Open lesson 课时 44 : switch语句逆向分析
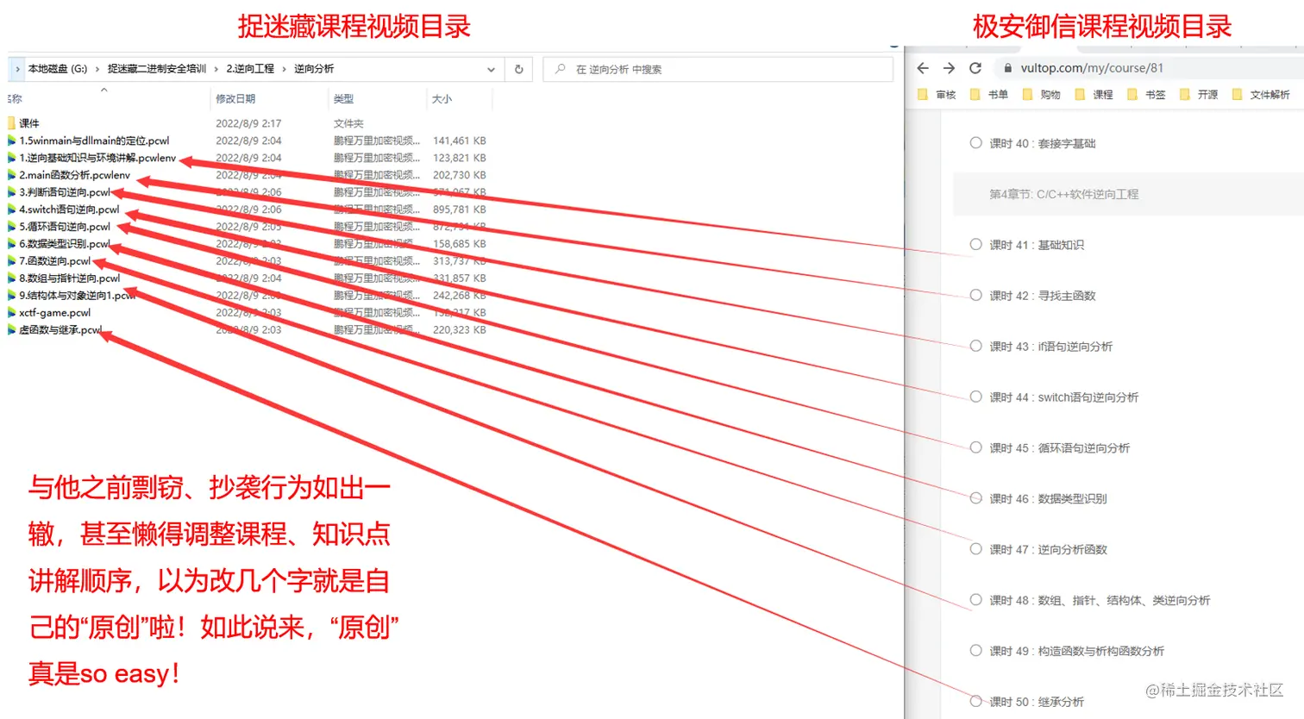 point(1064,397)
